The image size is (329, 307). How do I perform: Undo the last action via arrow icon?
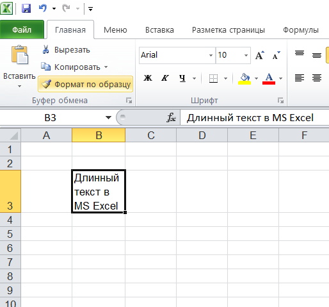[43, 8]
